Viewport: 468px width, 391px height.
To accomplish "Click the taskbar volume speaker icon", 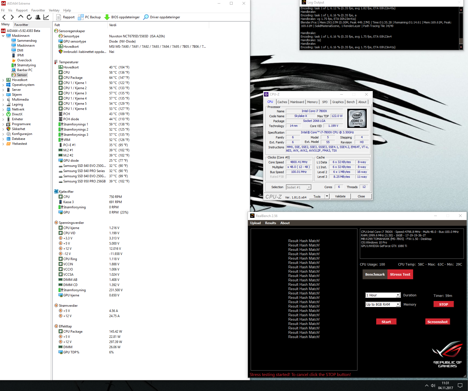I will click(433, 386).
